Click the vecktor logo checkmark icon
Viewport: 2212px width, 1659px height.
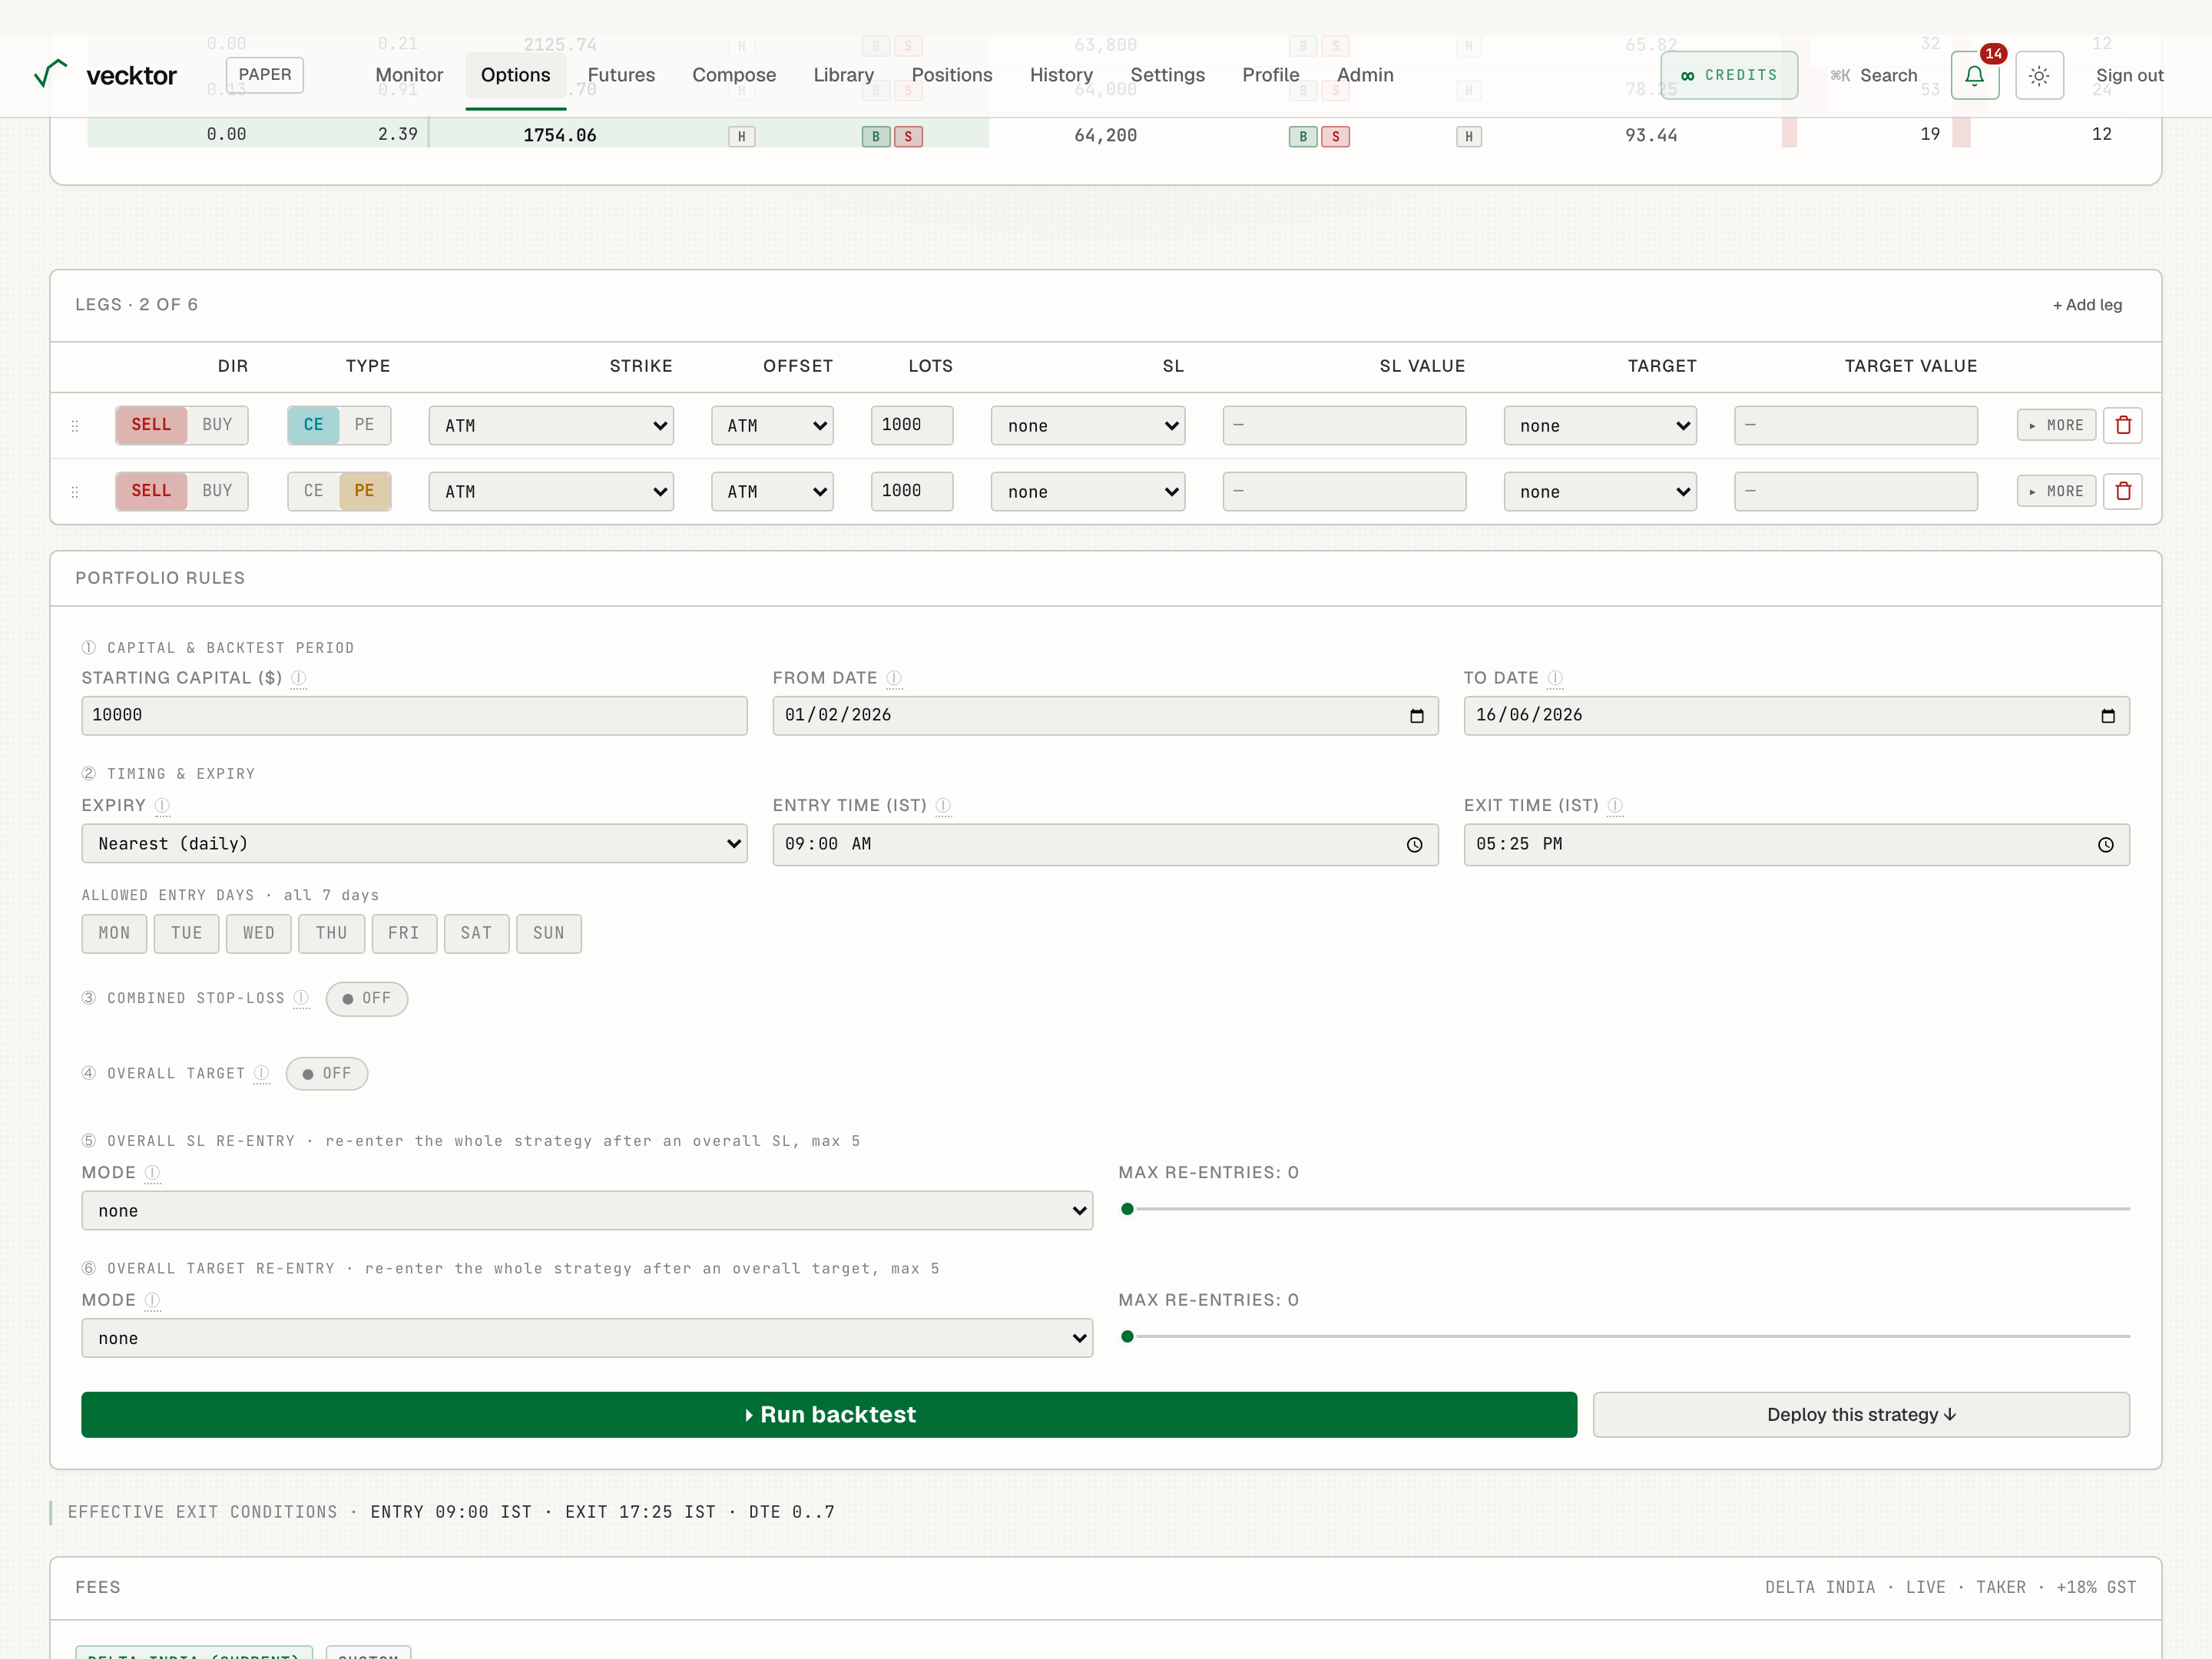click(x=50, y=73)
